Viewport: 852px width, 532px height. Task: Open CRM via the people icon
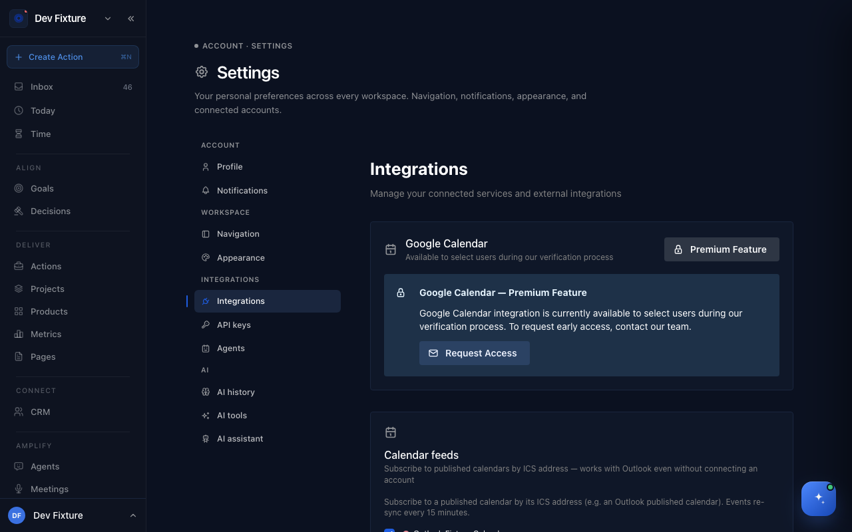tap(19, 412)
